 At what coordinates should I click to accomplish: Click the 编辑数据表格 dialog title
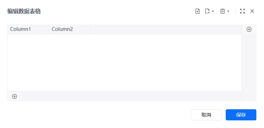coord(24,11)
